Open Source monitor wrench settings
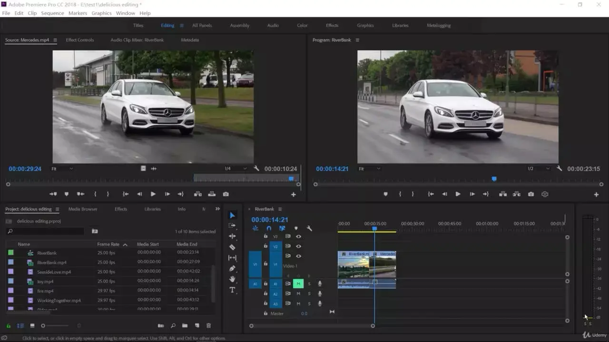The height and width of the screenshot is (342, 609). tap(257, 169)
